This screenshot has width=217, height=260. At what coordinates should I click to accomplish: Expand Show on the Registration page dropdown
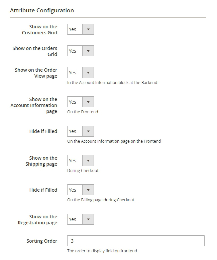81,219
